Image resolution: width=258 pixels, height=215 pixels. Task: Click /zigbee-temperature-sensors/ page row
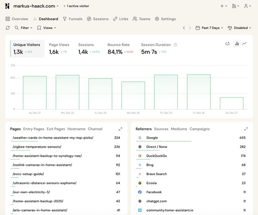pyautogui.click(x=66, y=147)
